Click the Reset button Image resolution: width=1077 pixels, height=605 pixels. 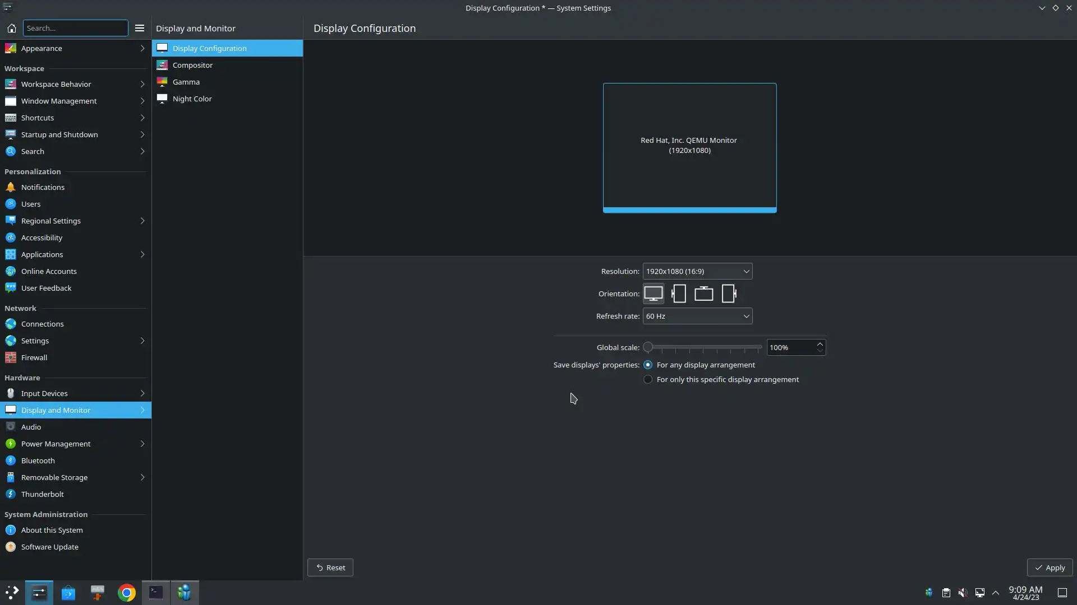[330, 567]
